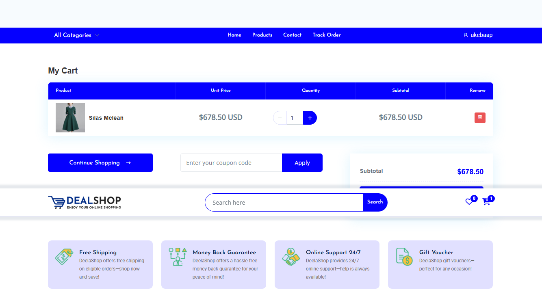
Task: Click the DealShop logo
Action: tap(85, 202)
